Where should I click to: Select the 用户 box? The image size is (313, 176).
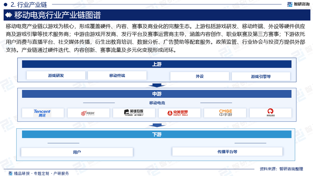point(77,152)
